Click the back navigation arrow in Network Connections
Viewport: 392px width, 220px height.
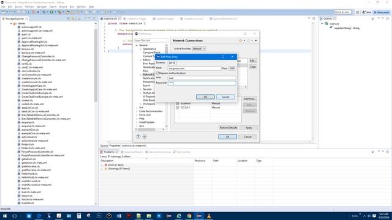[241, 41]
